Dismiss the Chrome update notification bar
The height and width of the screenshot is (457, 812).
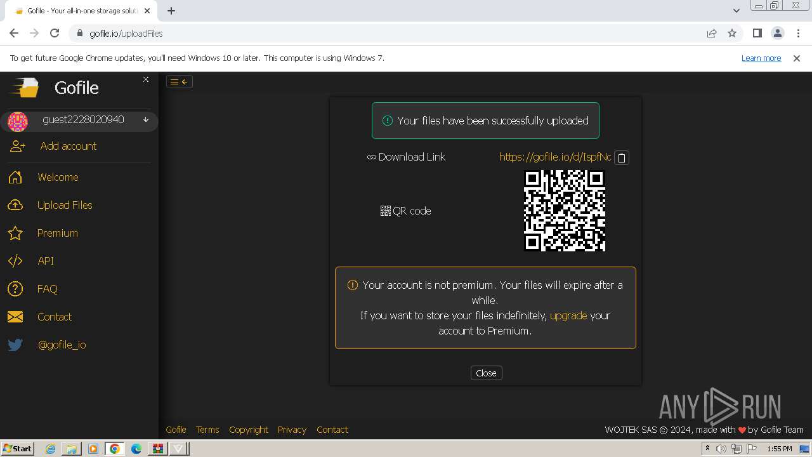click(x=797, y=58)
